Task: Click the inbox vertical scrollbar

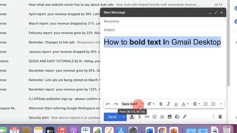Action: 228,43
